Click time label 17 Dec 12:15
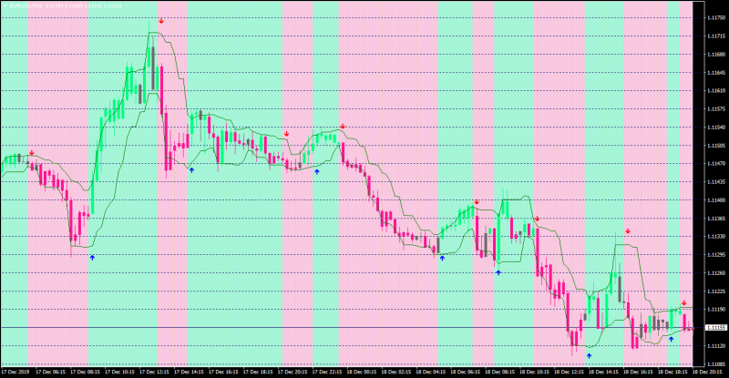 pos(154,372)
